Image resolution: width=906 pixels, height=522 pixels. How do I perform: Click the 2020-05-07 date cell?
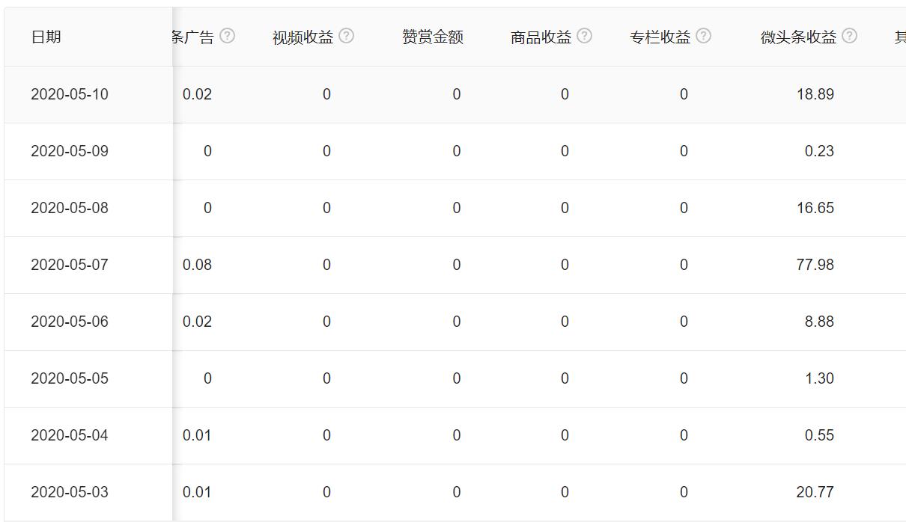click(x=70, y=265)
